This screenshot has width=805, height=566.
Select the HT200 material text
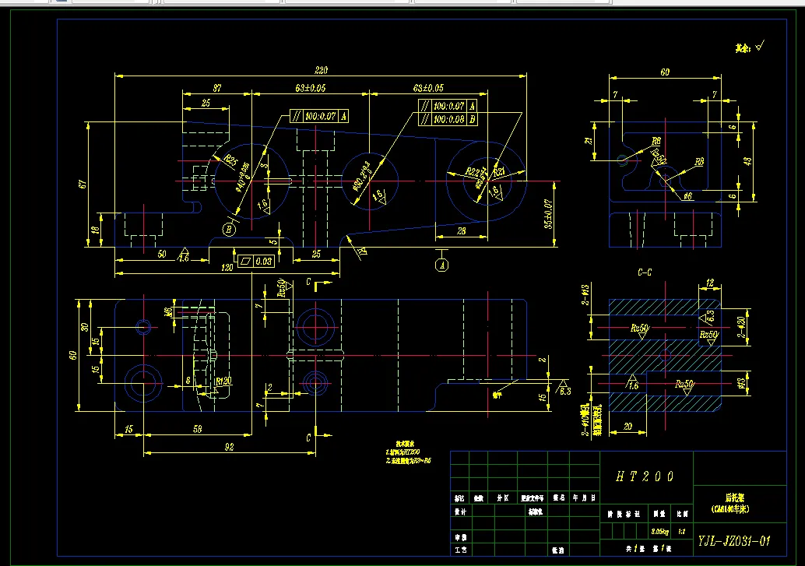click(645, 476)
